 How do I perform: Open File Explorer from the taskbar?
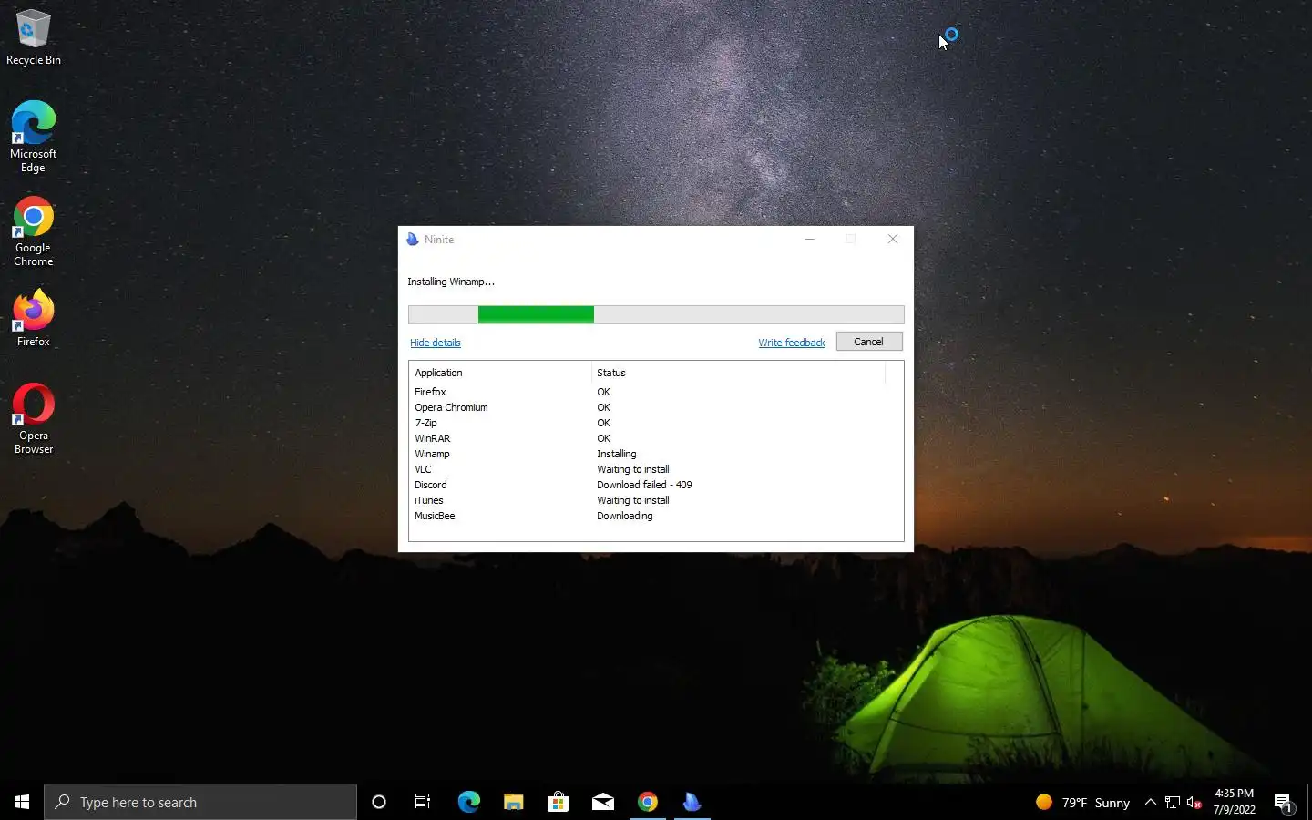coord(513,802)
